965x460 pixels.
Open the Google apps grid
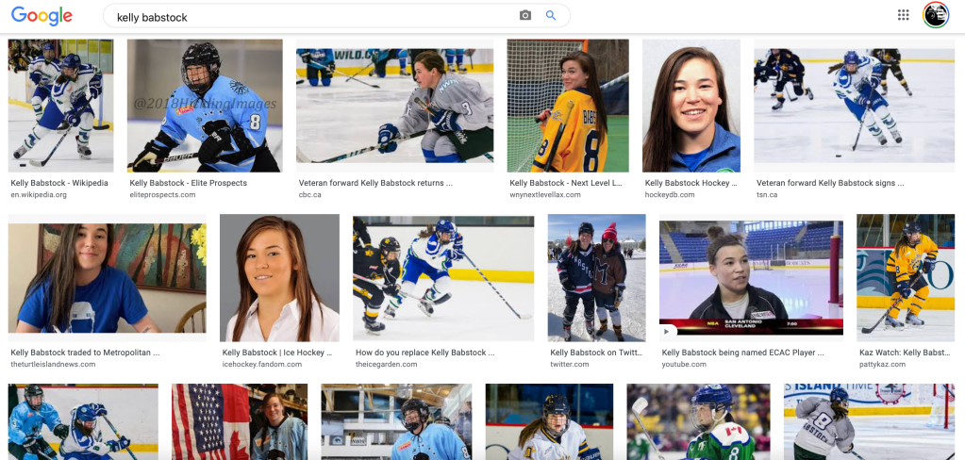[x=903, y=15]
